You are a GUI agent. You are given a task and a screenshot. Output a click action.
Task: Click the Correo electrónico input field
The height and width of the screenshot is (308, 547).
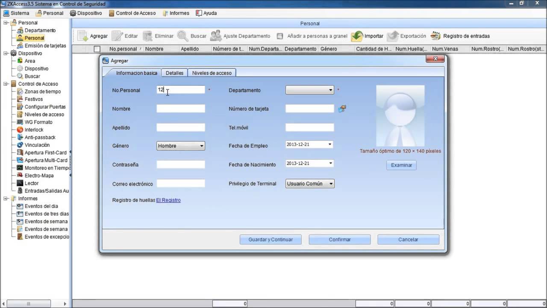click(x=181, y=184)
